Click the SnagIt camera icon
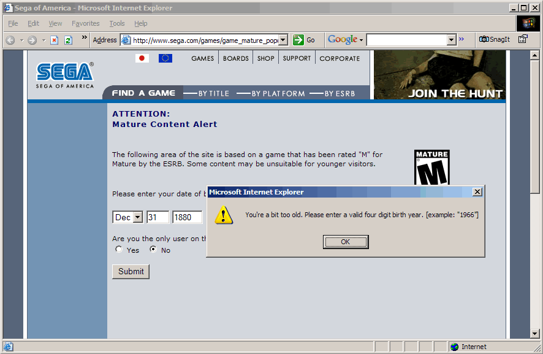The height and width of the screenshot is (354, 543). click(484, 39)
